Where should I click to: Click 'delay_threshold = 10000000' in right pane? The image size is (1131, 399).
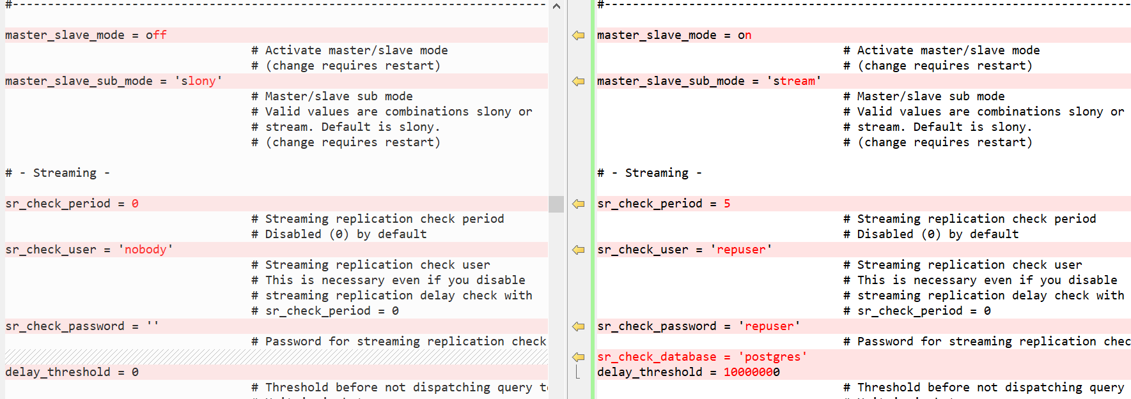[689, 372]
